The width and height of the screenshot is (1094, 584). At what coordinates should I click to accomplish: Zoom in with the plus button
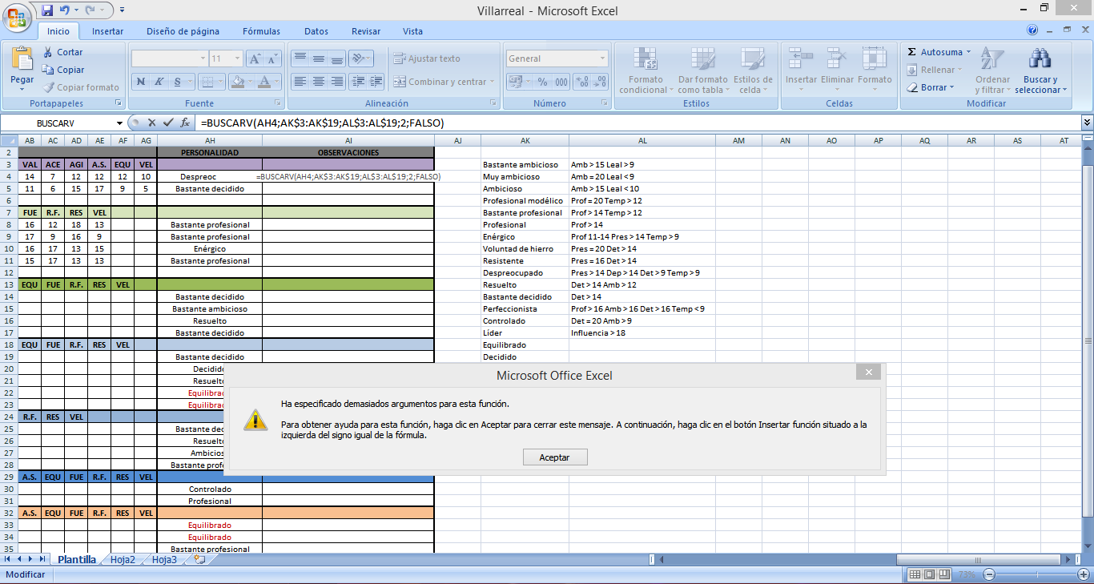point(1084,574)
